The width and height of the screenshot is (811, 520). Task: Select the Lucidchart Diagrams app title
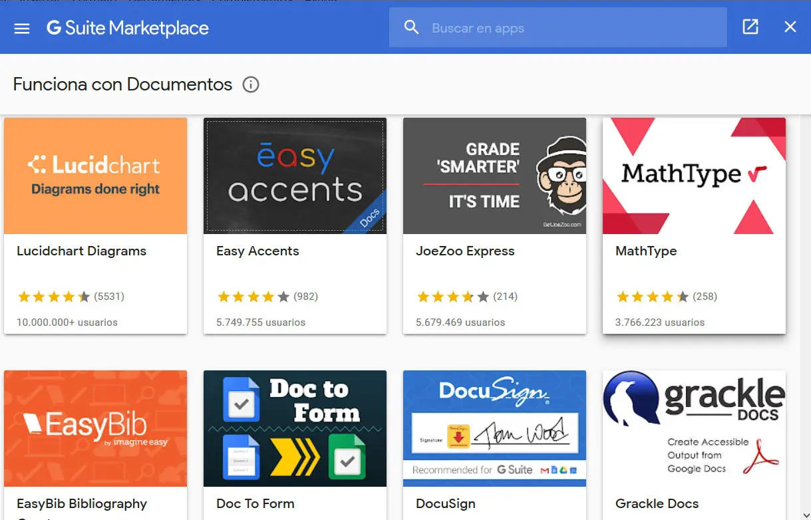tap(81, 251)
